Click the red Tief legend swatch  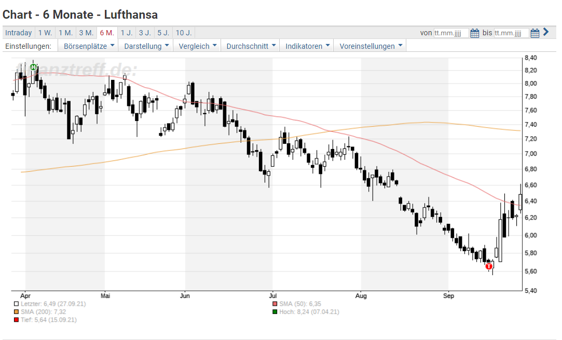[16, 320]
